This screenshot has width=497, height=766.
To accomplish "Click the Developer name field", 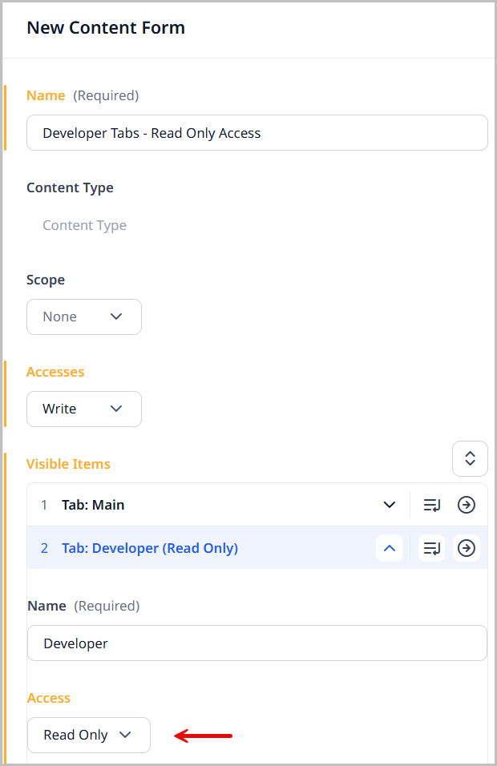I will 257,643.
